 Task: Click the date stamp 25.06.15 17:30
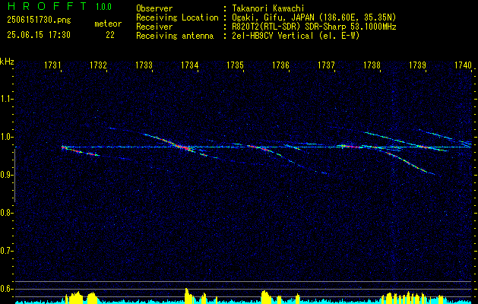39,35
